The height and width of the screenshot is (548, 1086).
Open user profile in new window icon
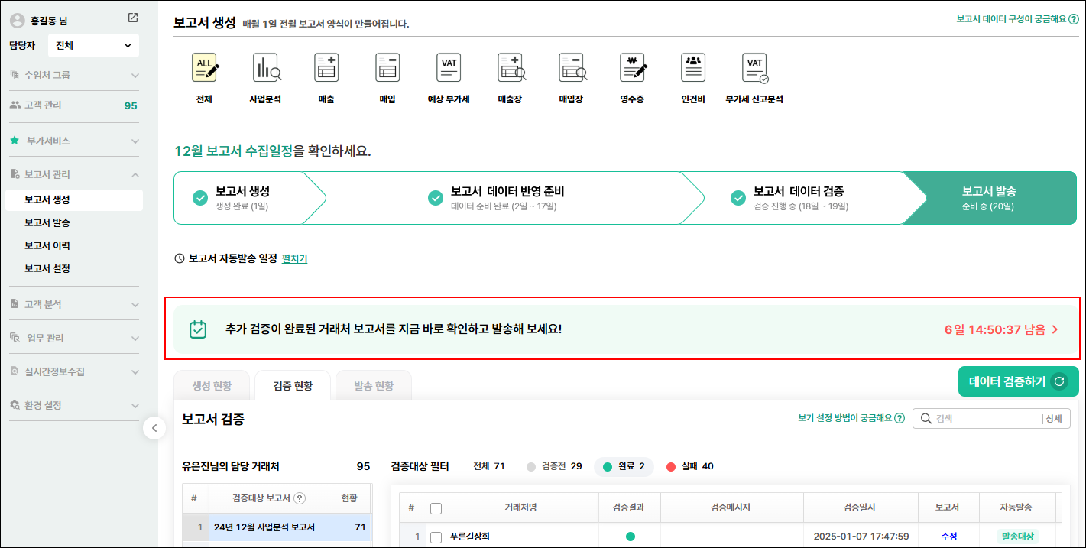(x=133, y=18)
